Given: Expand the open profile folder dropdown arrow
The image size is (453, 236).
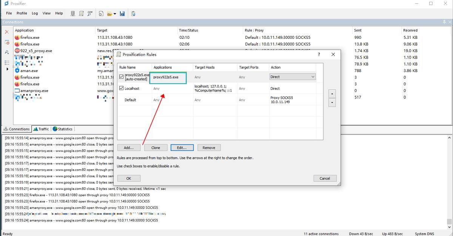Looking at the screenshot, I should coord(115,14).
